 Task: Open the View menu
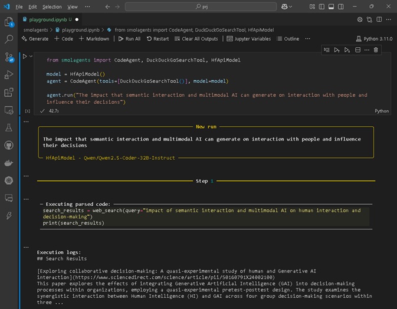click(73, 7)
